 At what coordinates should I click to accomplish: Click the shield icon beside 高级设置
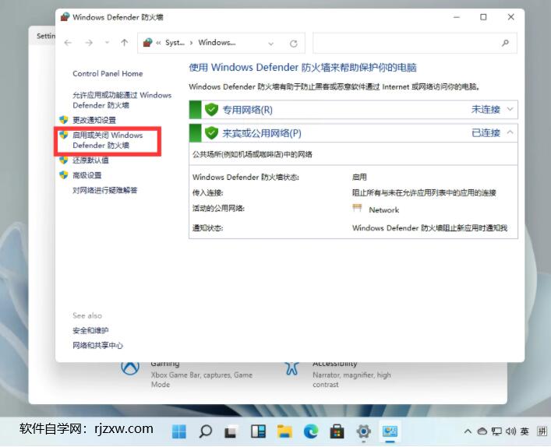[x=64, y=175]
